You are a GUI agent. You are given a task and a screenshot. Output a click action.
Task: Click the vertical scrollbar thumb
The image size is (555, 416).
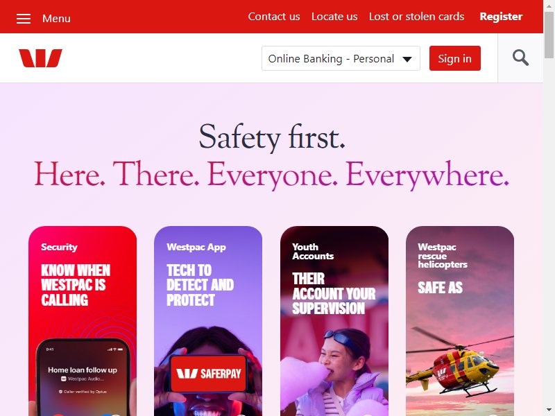549,34
